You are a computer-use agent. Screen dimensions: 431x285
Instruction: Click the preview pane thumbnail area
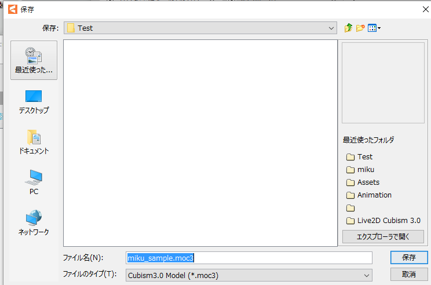click(x=383, y=83)
